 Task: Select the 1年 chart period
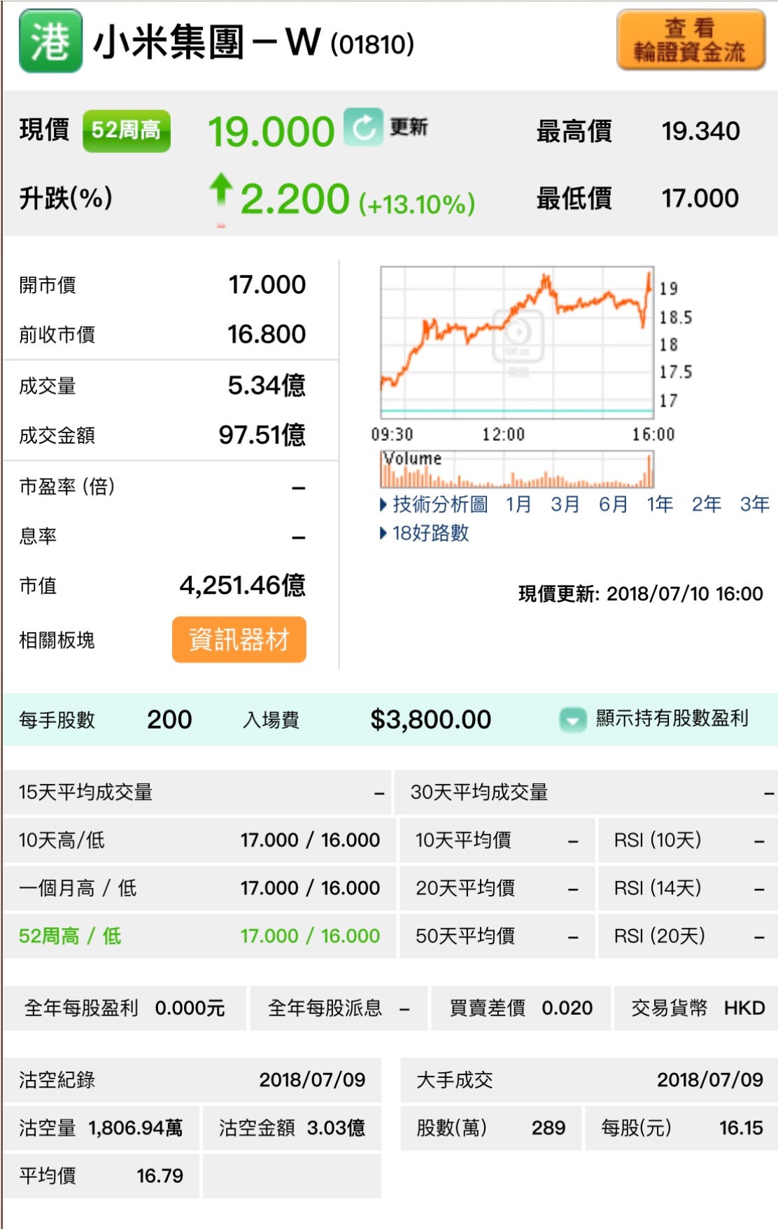(x=660, y=504)
